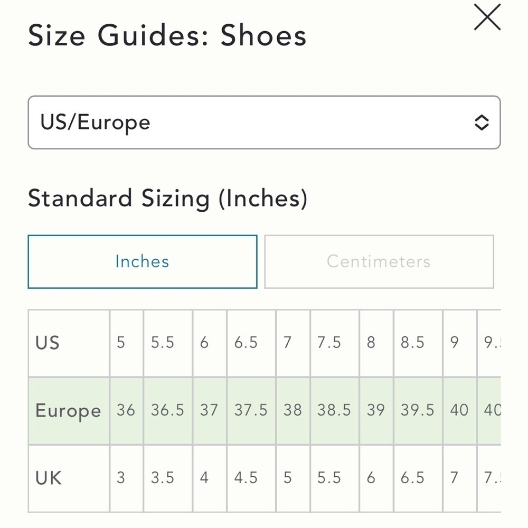This screenshot has width=528, height=528.
Task: Close the Size Guides dialog
Action: 487,17
